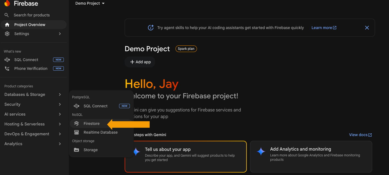
Task: Click the Hello, Jay greeting text
Action: coord(152,84)
